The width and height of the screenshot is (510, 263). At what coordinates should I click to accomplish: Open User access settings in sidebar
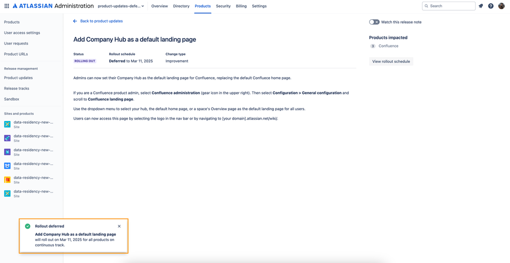coord(22,33)
